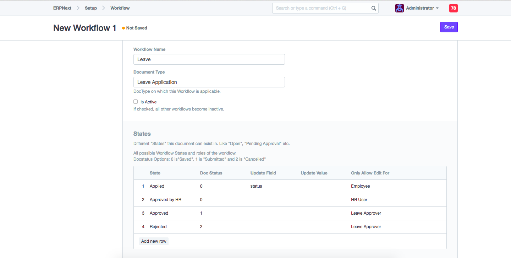511x258 pixels.
Task: Focus the search or command bar
Action: [x=325, y=8]
